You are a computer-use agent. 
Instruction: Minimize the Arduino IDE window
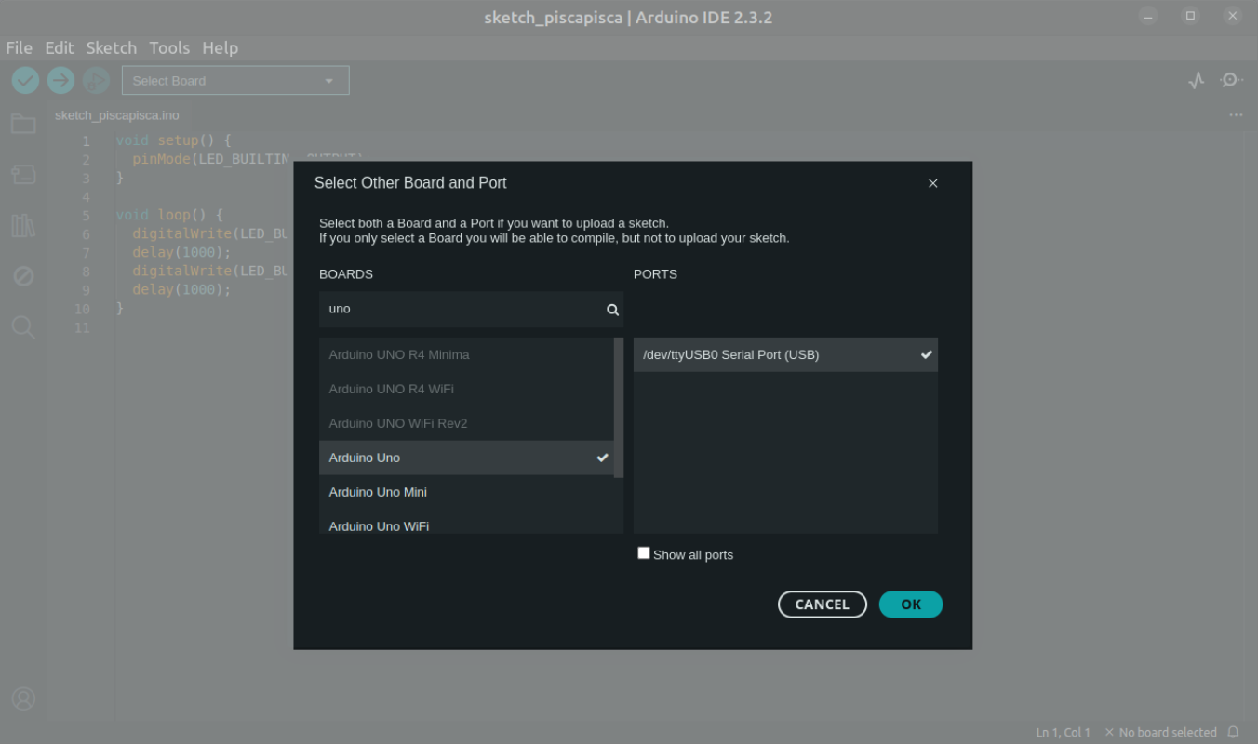(1149, 17)
